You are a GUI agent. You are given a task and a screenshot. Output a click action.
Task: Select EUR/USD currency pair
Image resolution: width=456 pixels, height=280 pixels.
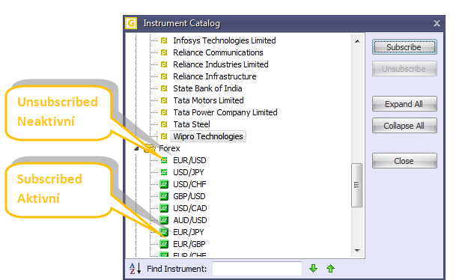[x=189, y=160]
